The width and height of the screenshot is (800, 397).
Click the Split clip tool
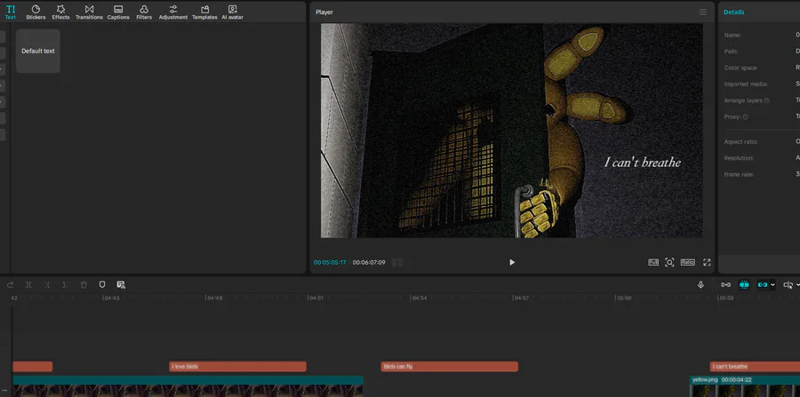(28, 285)
